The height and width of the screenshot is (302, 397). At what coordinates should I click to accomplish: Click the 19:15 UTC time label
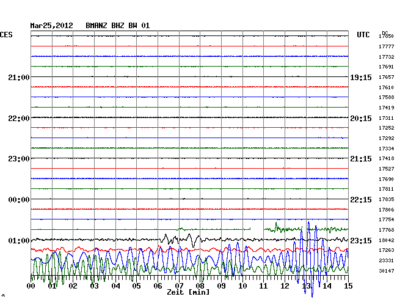coord(361,77)
